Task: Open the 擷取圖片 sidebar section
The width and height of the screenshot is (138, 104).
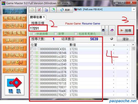Action: point(15,40)
